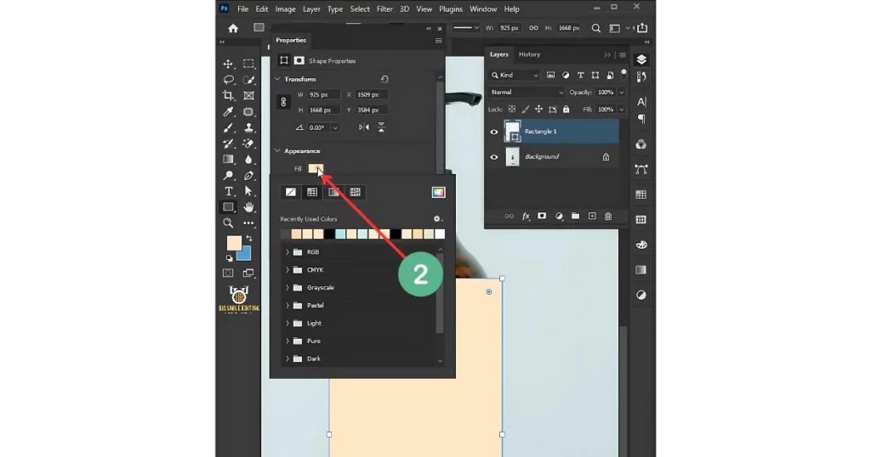The image size is (871, 457).
Task: Toggle lock position
Action: coord(538,110)
